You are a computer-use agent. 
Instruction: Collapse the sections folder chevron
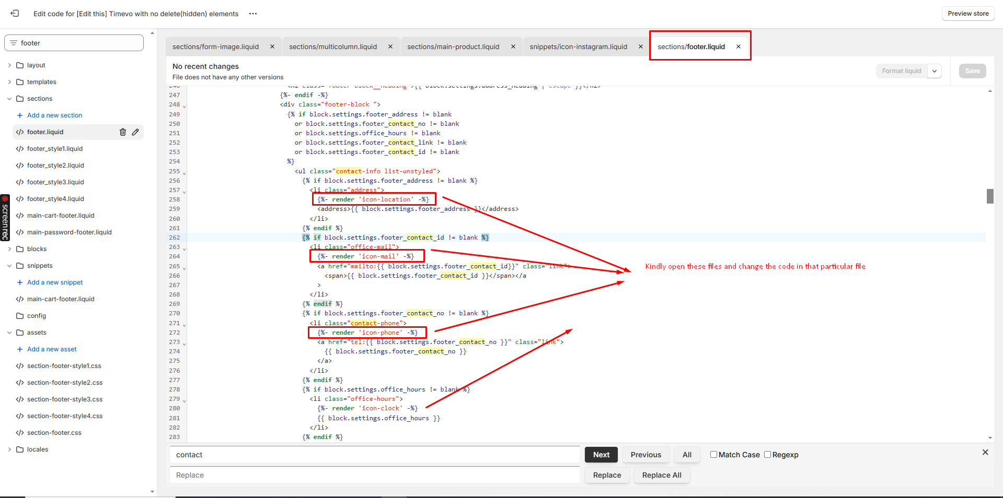[x=9, y=99]
